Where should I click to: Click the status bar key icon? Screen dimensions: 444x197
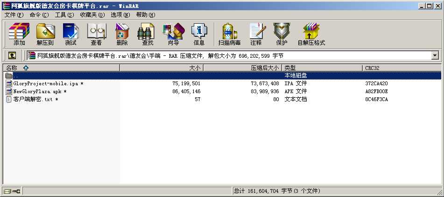[16, 191]
